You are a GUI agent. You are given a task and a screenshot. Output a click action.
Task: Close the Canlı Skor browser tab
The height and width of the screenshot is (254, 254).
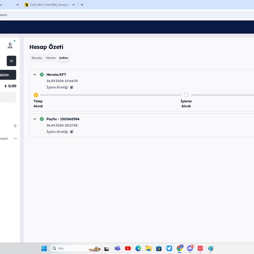[73, 5]
